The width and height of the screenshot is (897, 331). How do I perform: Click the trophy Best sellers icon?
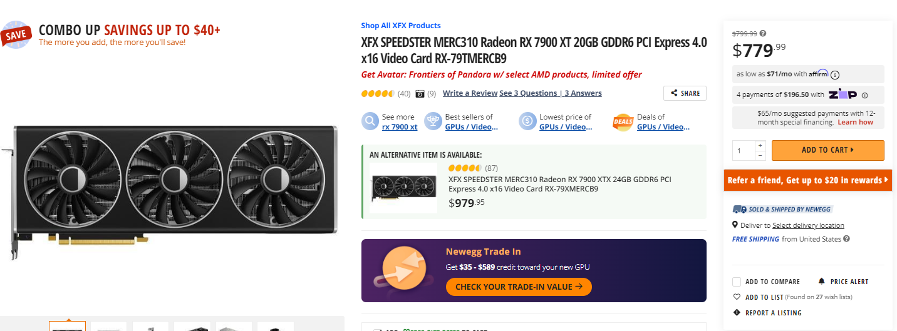[433, 121]
